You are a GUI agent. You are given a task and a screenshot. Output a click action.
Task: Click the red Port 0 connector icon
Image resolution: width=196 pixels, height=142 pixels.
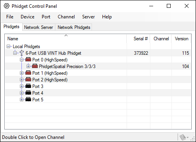pos(28,59)
